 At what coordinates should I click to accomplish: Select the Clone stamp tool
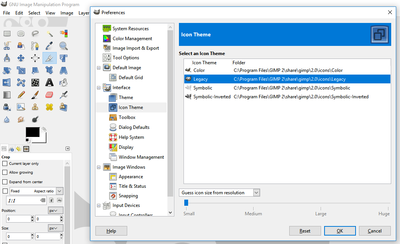coord(35,107)
